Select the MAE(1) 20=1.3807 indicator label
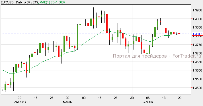Image resolution: width=203 pixels, height=106 pixels. [x=52, y=2]
